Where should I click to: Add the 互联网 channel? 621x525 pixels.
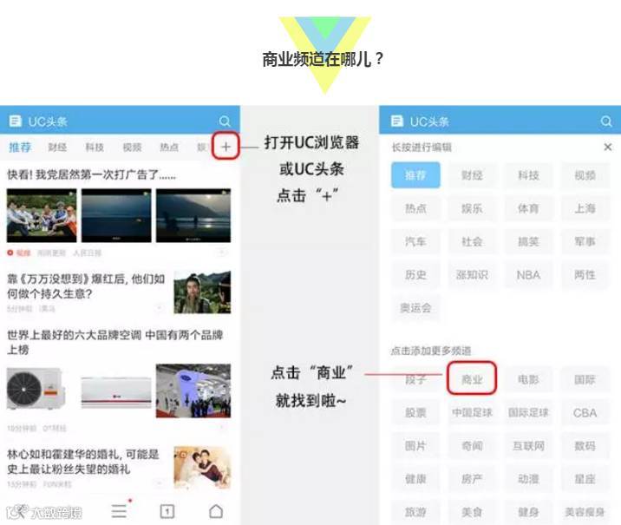(x=528, y=446)
